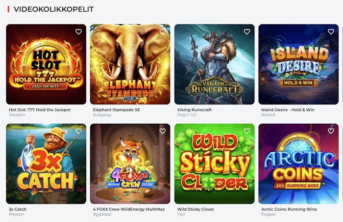Toggle favorite heart on 4 FOXX Crew

coord(163,131)
